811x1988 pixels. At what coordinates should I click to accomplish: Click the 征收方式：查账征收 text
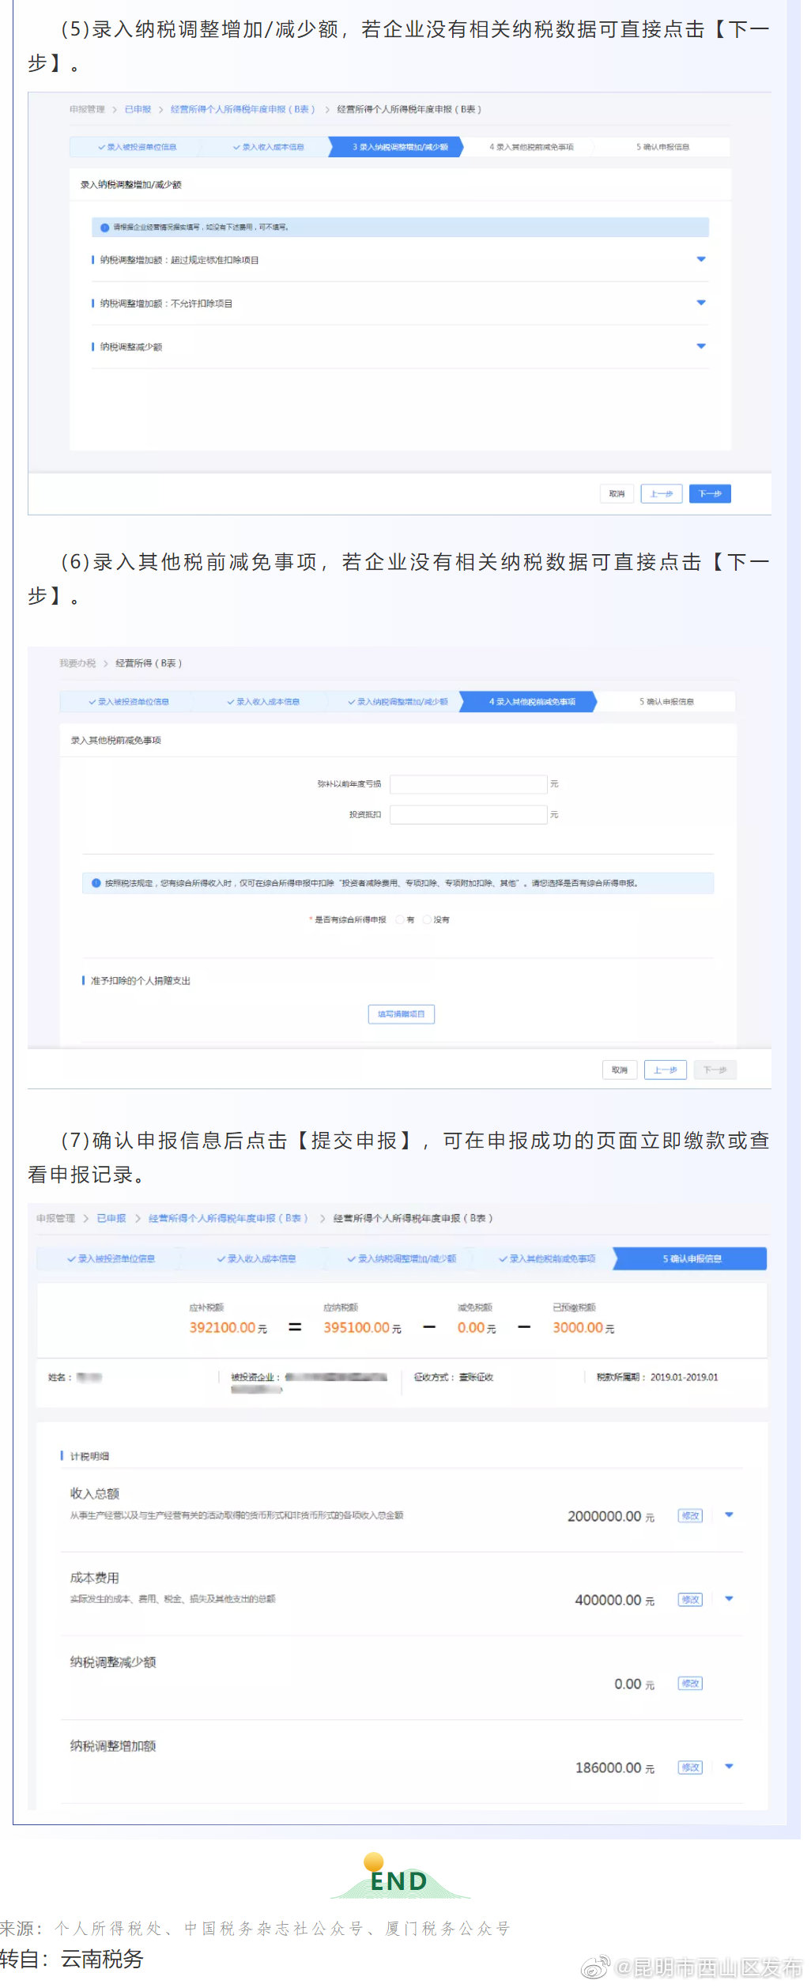coord(454,1377)
